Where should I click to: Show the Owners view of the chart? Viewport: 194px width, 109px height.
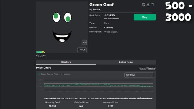(x=143, y=68)
